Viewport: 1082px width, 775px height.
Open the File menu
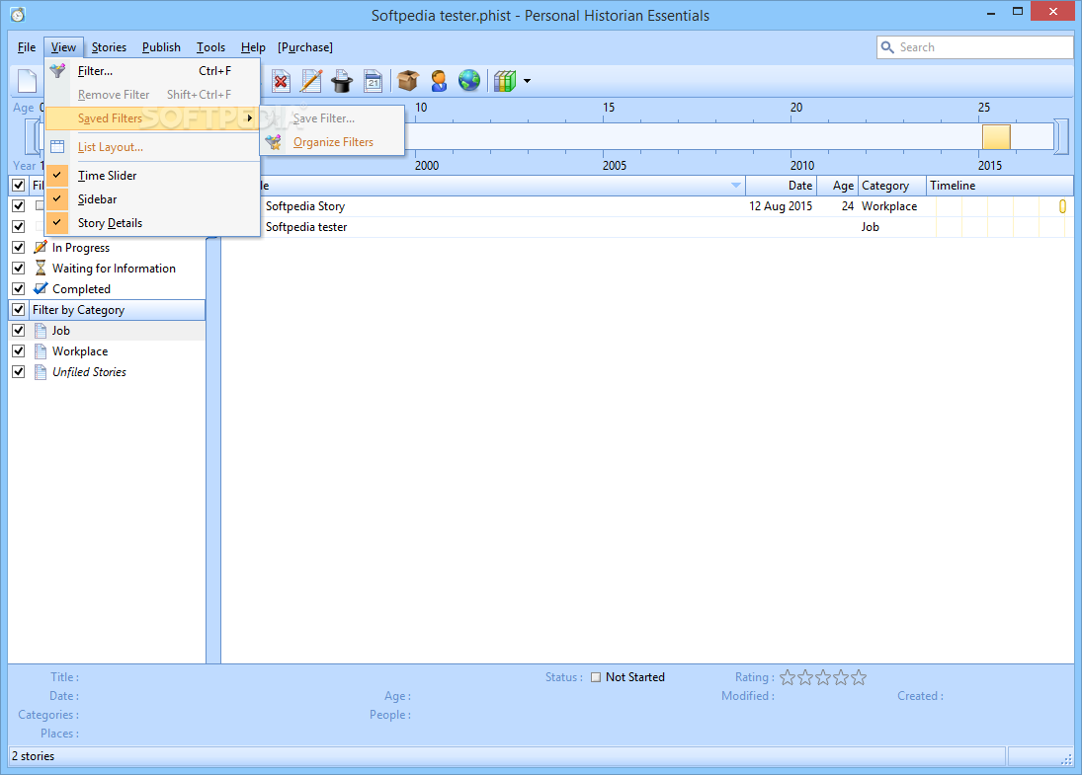(27, 46)
